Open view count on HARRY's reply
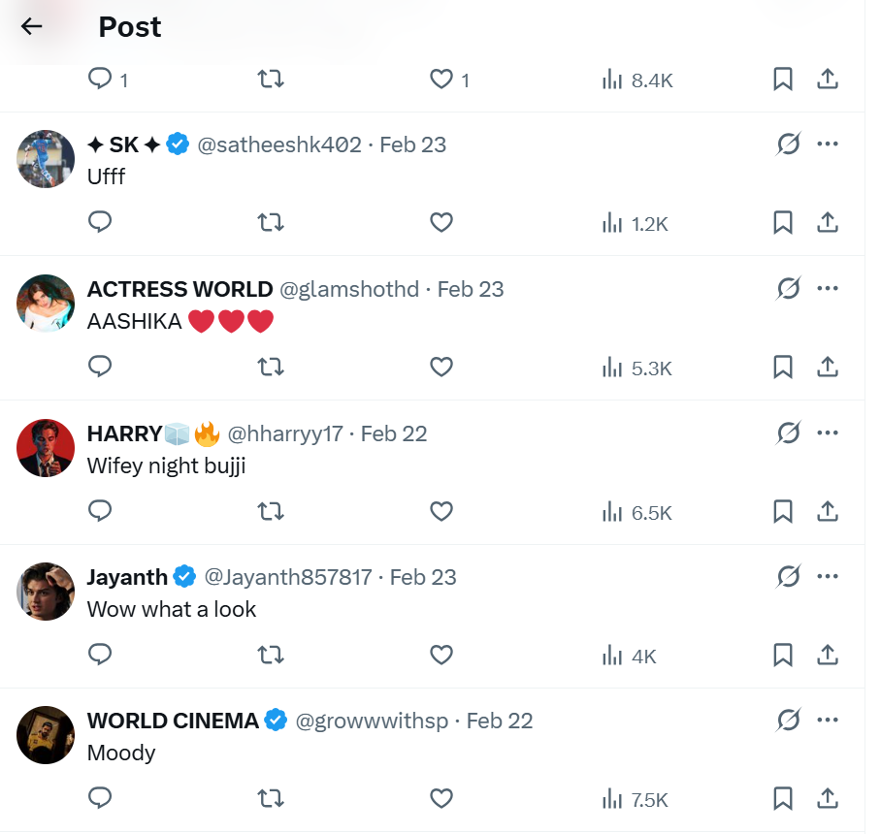The image size is (881, 834). click(x=636, y=512)
